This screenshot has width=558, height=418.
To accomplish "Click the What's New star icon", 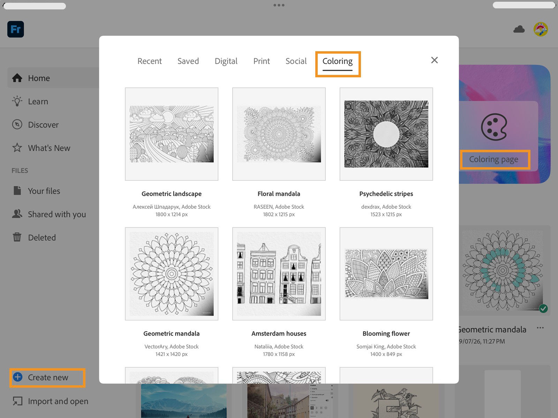I will tap(17, 148).
